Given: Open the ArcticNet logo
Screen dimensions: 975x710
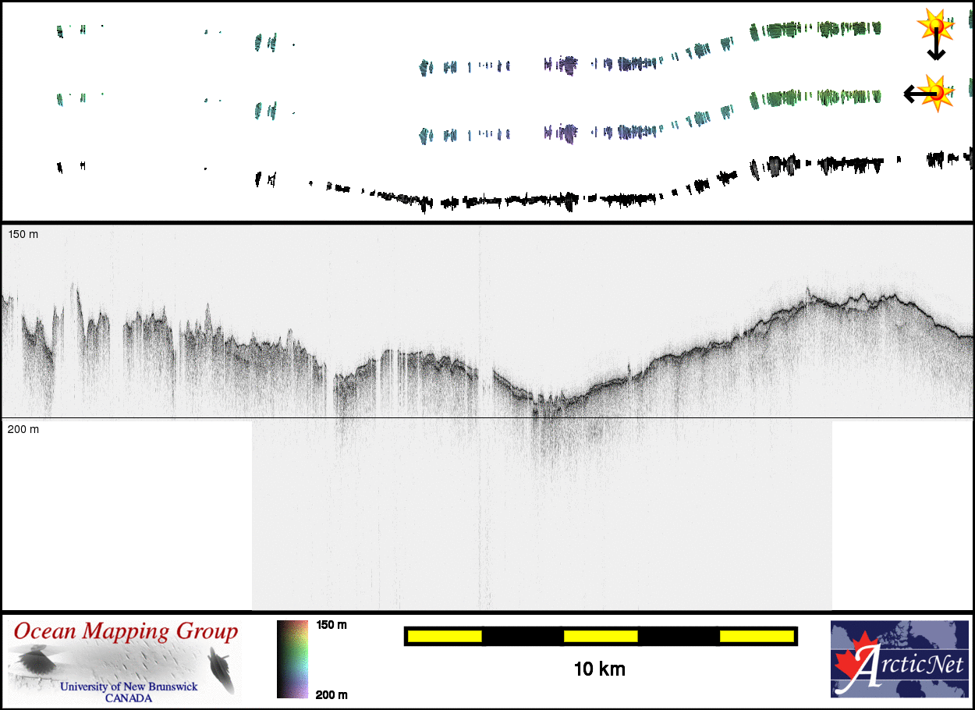Looking at the screenshot, I should (x=900, y=659).
